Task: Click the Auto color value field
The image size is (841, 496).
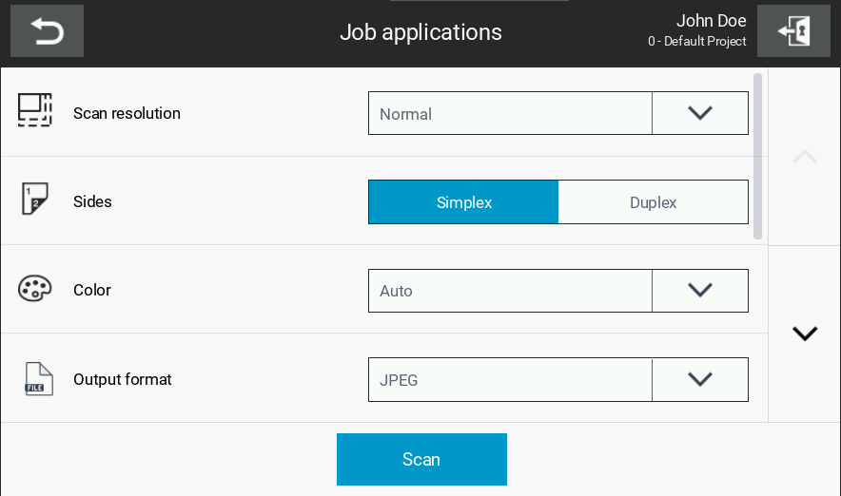Action: point(510,291)
